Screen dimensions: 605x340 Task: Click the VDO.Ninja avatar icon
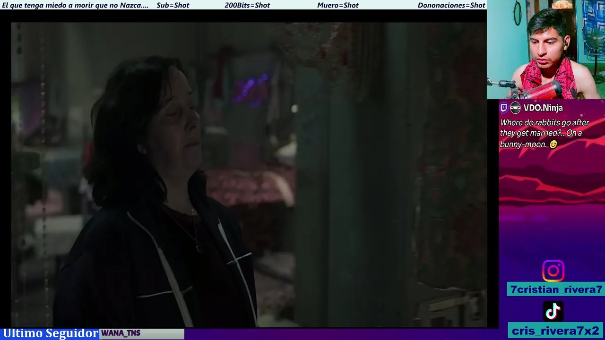coord(515,108)
